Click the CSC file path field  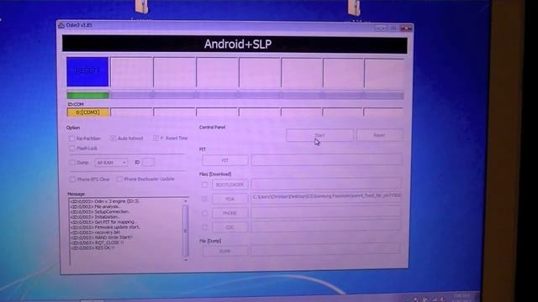(x=326, y=226)
